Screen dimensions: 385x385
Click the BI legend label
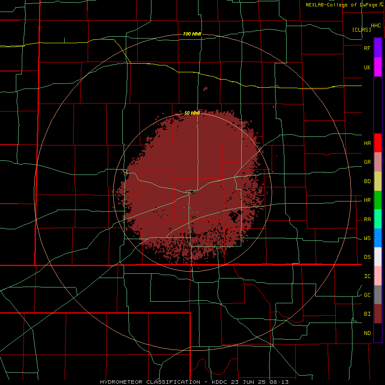coord(367,314)
